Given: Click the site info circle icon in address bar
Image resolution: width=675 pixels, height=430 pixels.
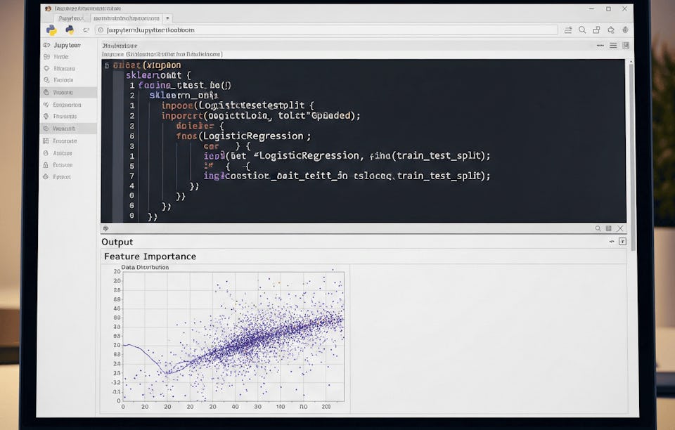Looking at the screenshot, I should click(101, 30).
